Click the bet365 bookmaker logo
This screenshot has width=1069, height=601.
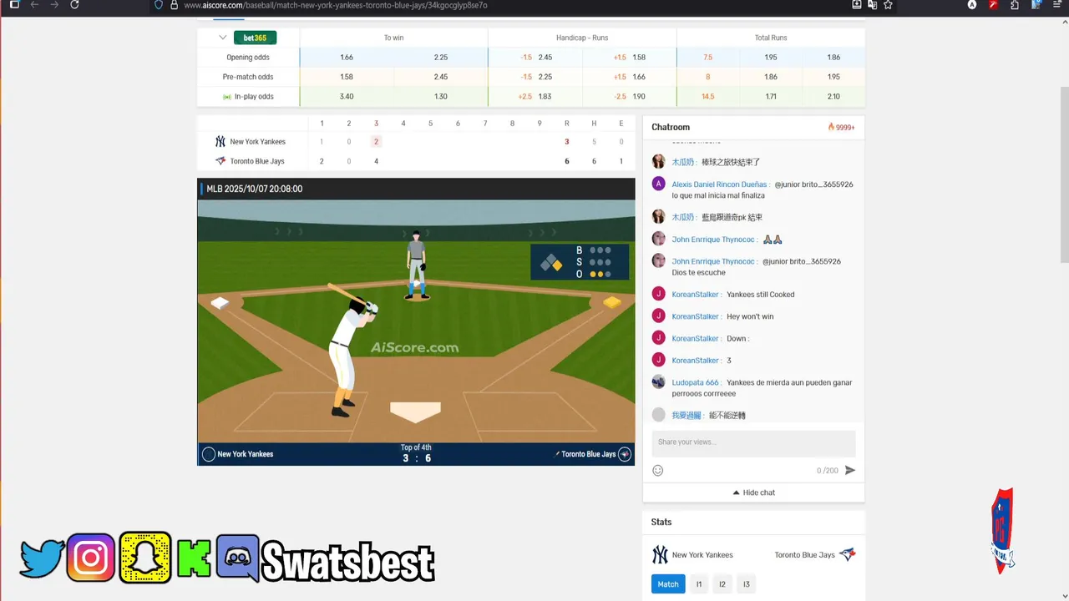point(255,38)
